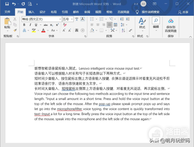The height and width of the screenshot is (147, 194).
Task: Align text to the left
Action: coord(92,25)
